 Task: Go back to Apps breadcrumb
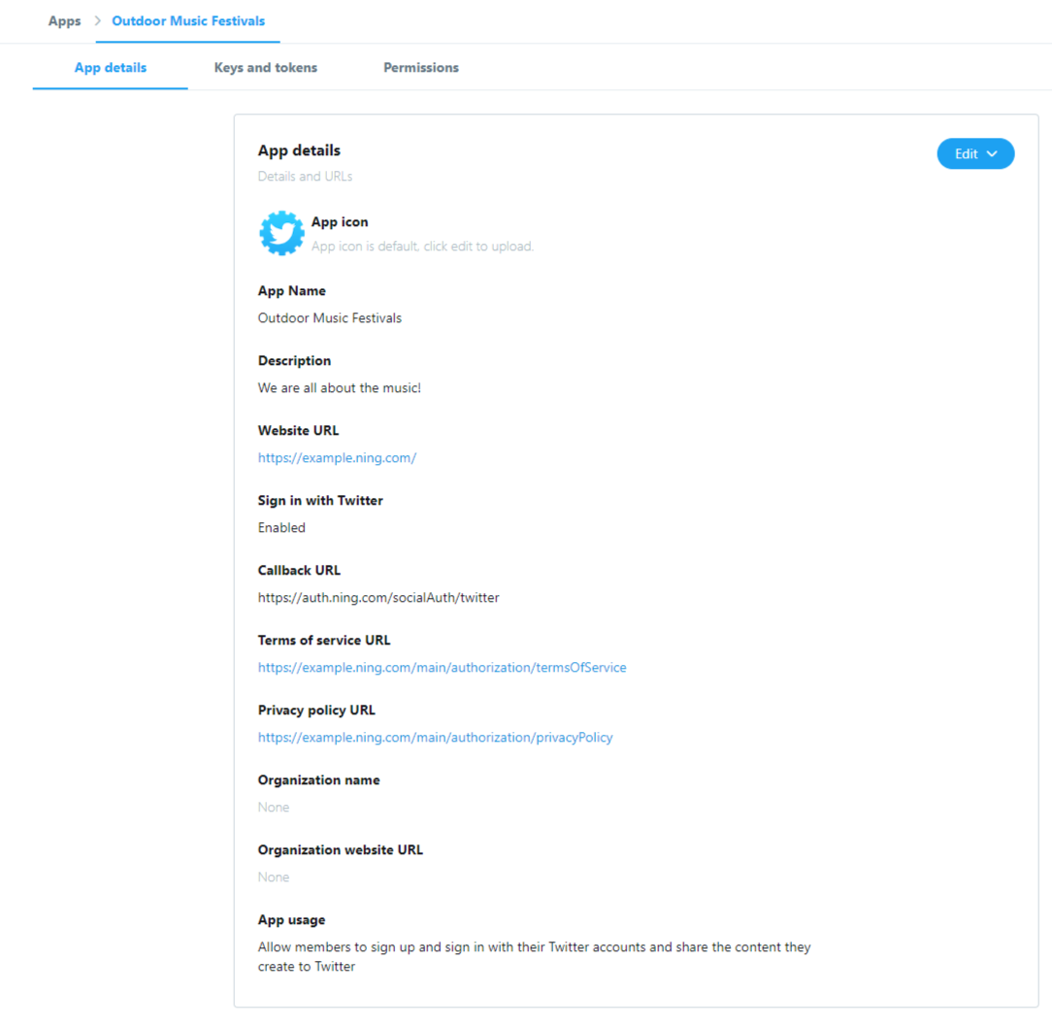pos(64,20)
